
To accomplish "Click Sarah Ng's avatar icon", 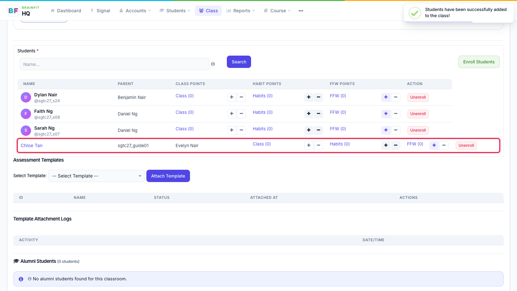I will 26,130.
